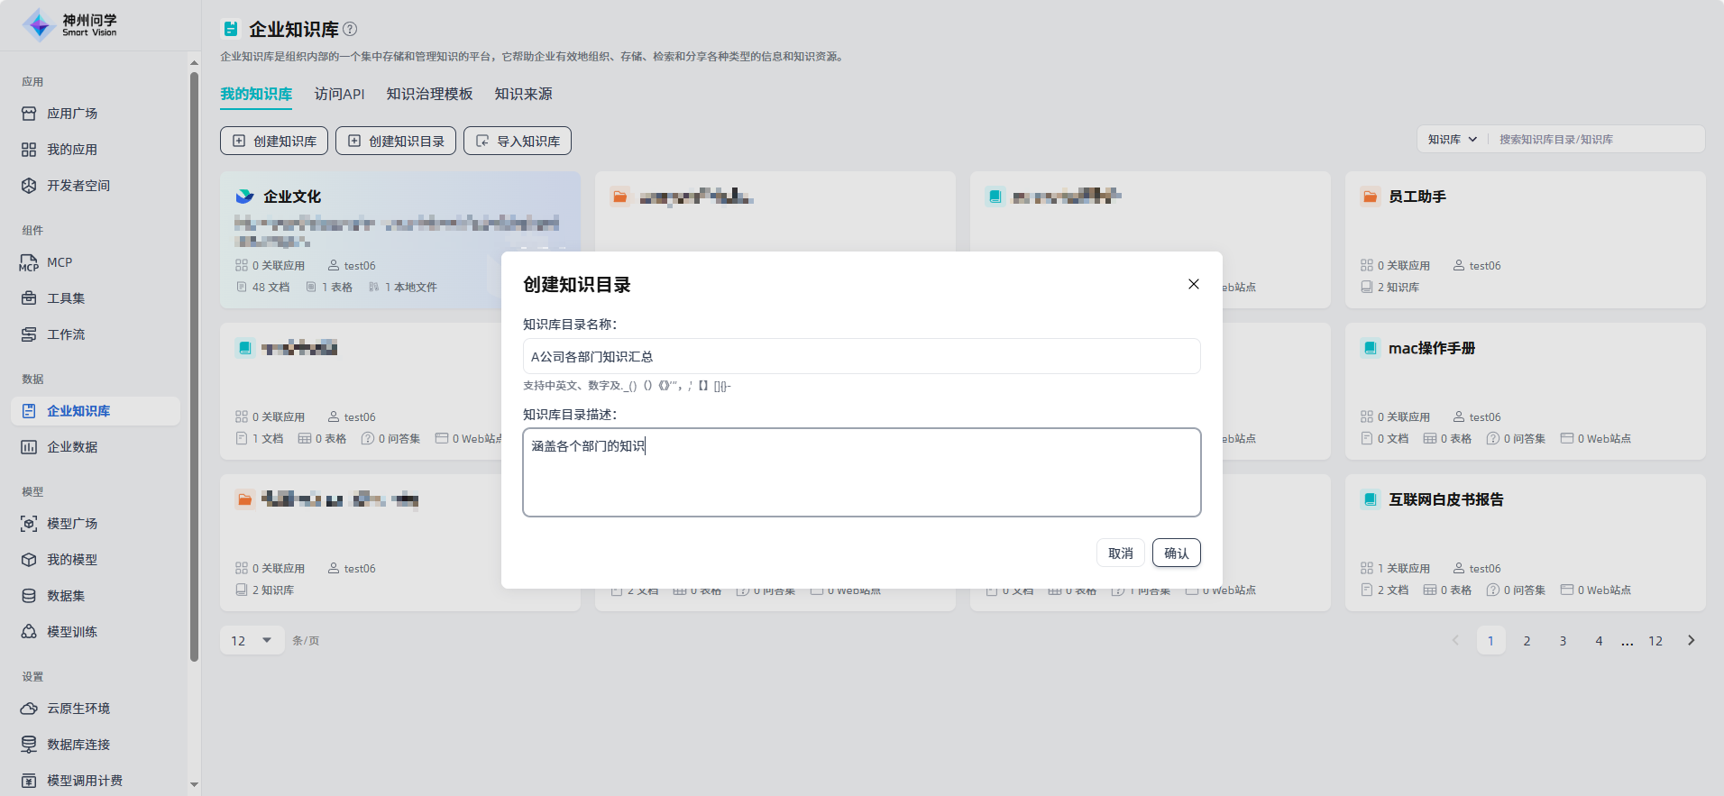1724x796 pixels.
Task: Go to next page with right chevron
Action: click(1691, 641)
